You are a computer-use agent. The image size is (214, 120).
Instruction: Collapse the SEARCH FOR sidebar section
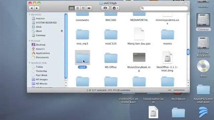(29, 63)
